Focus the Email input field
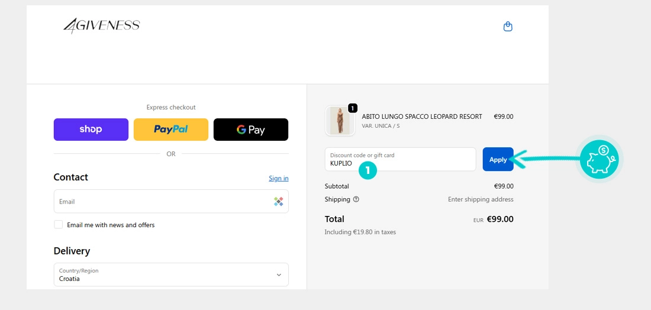Viewport: 651px width, 310px height. pos(171,202)
